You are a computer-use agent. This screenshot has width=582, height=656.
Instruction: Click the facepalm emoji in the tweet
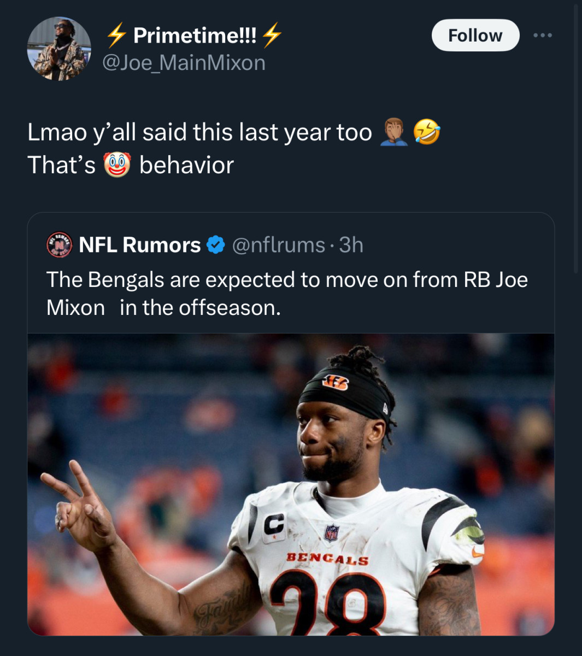[393, 132]
